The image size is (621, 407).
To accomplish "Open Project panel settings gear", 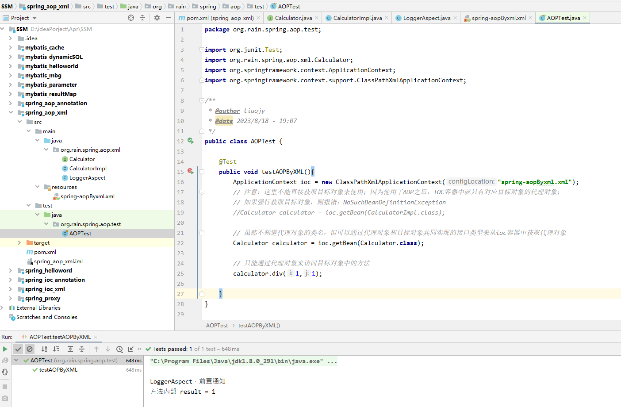I will click(x=157, y=18).
